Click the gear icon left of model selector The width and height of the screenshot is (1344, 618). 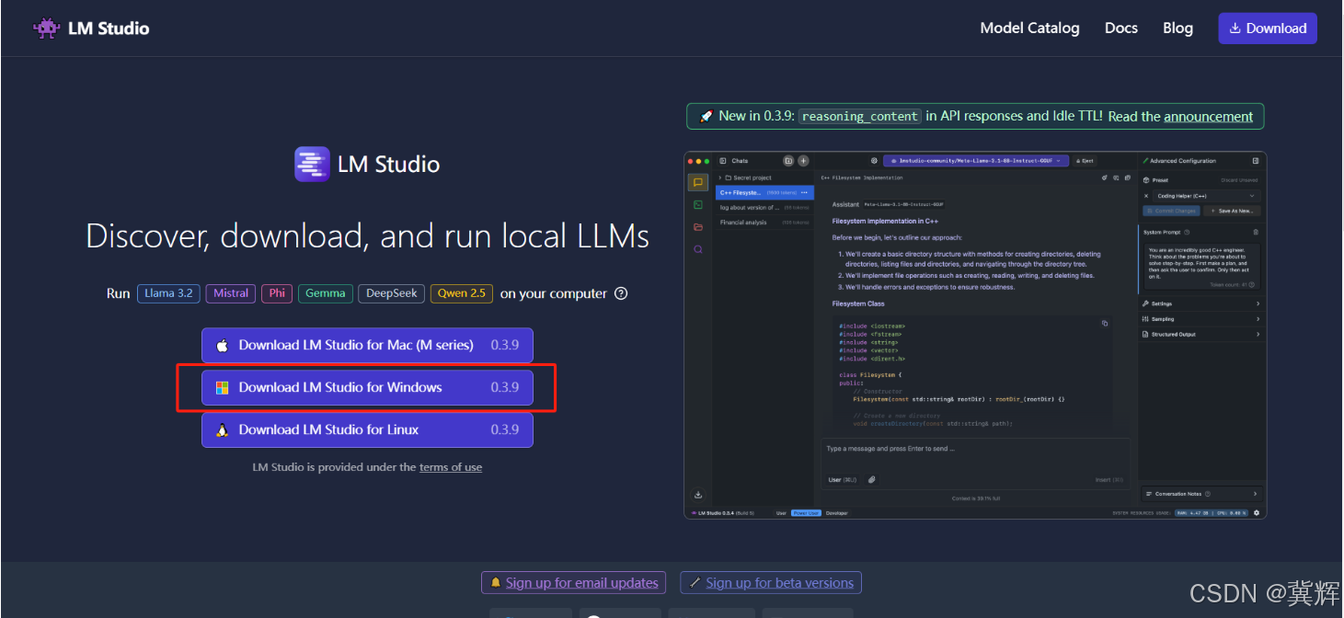[x=874, y=161]
